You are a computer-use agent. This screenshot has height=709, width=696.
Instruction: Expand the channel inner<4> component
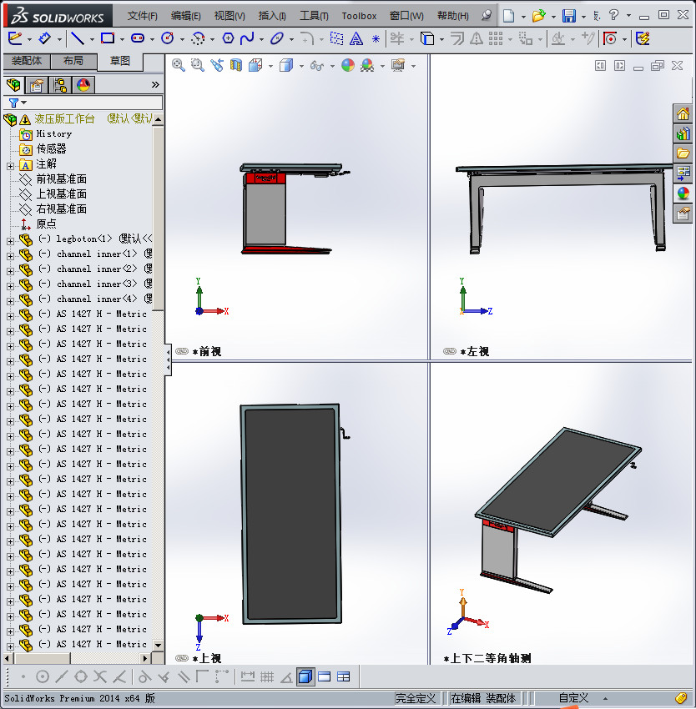pyautogui.click(x=10, y=301)
